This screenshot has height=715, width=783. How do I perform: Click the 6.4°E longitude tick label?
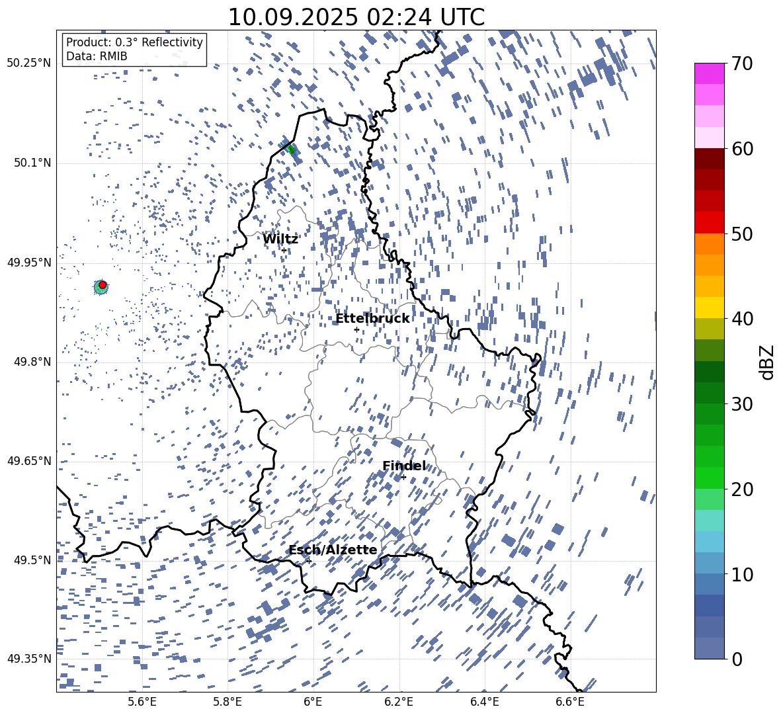pos(485,702)
